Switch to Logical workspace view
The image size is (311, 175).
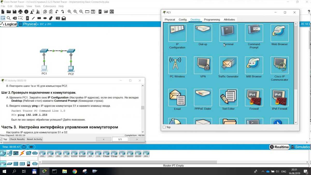point(9,24)
